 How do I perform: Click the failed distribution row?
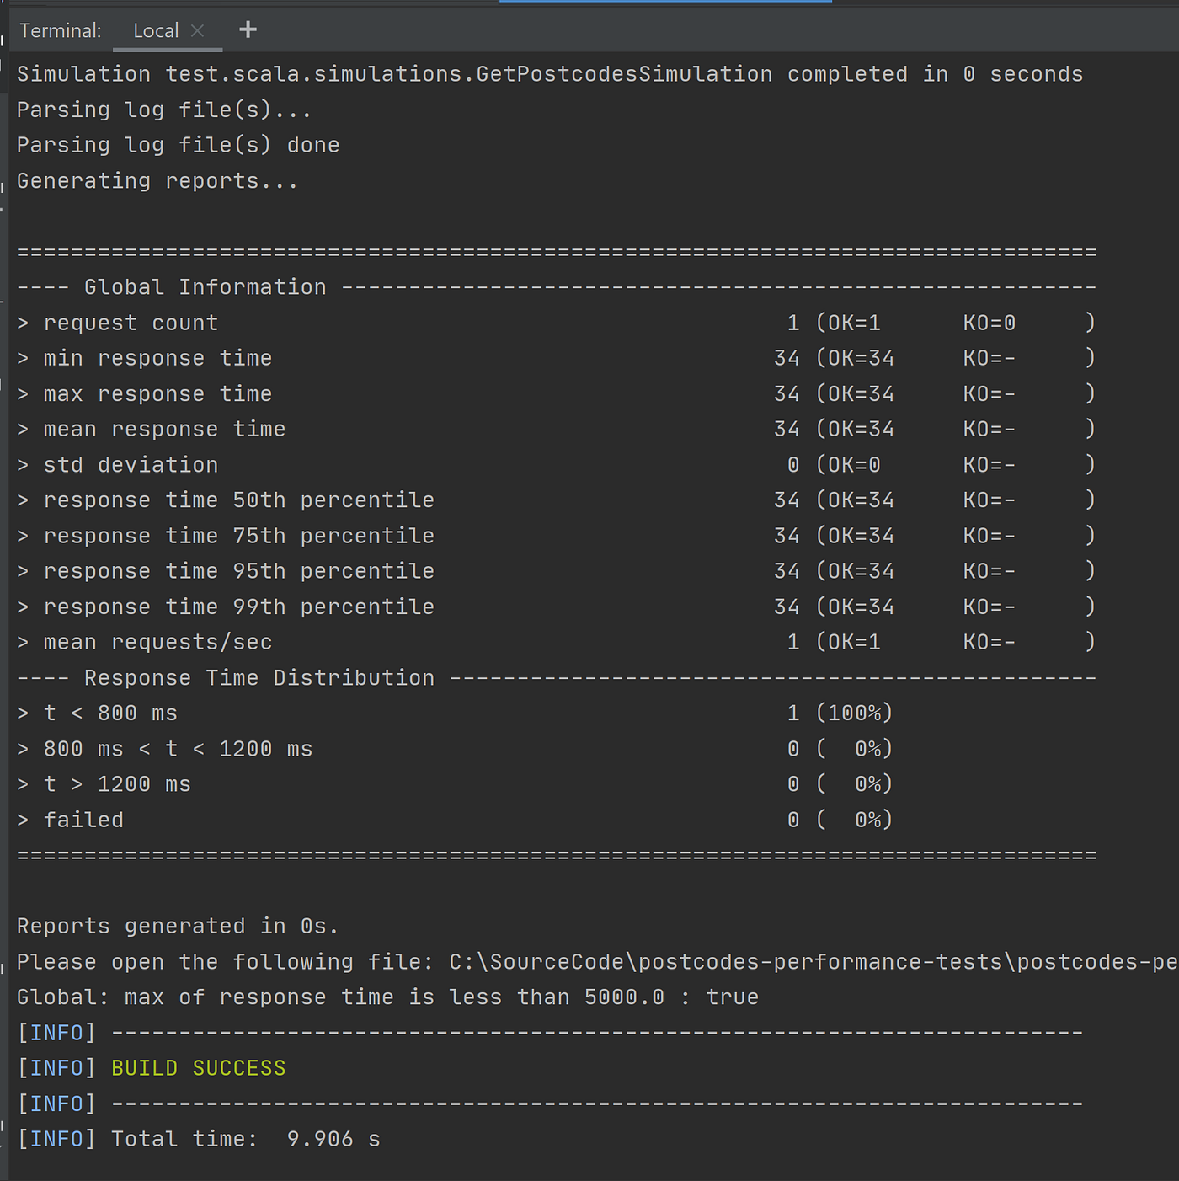point(83,819)
